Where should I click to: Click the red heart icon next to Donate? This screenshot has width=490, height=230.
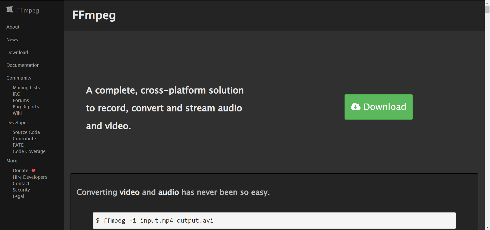tap(33, 171)
